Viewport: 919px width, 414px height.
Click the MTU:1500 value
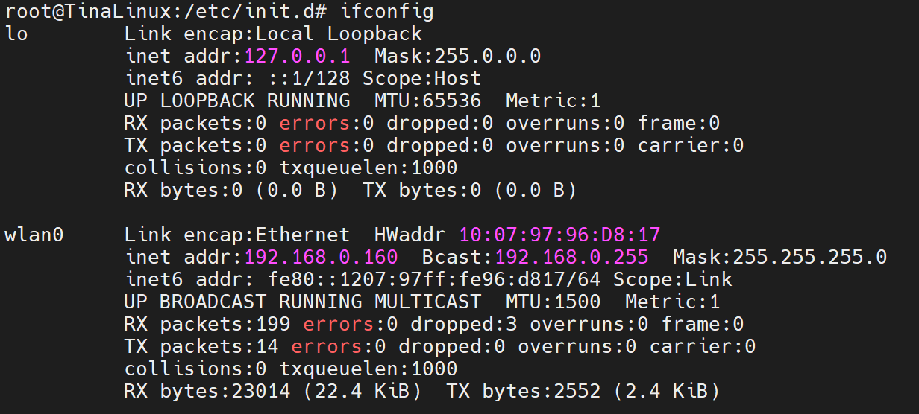pyautogui.click(x=553, y=302)
